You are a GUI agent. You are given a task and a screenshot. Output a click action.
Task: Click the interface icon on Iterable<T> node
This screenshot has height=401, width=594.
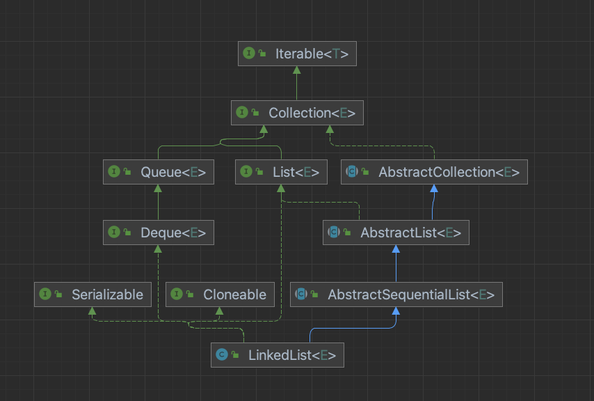coord(249,53)
